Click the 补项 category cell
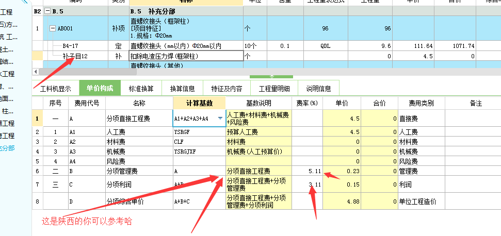The height and width of the screenshot is (236, 501). click(119, 28)
